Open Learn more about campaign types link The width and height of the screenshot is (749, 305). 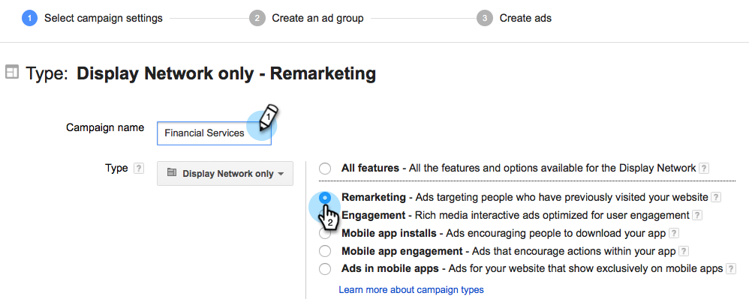pyautogui.click(x=411, y=290)
